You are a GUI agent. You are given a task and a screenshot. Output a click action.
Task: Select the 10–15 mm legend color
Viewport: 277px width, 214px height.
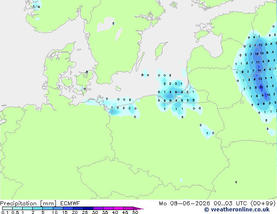click(x=58, y=208)
